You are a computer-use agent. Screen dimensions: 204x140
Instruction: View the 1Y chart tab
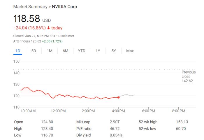[98, 51]
